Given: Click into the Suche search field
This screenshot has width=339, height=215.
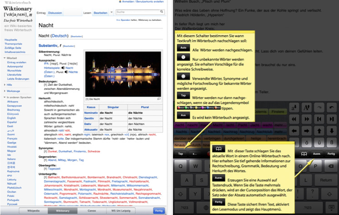Looking at the screenshot, I should coord(137,12).
